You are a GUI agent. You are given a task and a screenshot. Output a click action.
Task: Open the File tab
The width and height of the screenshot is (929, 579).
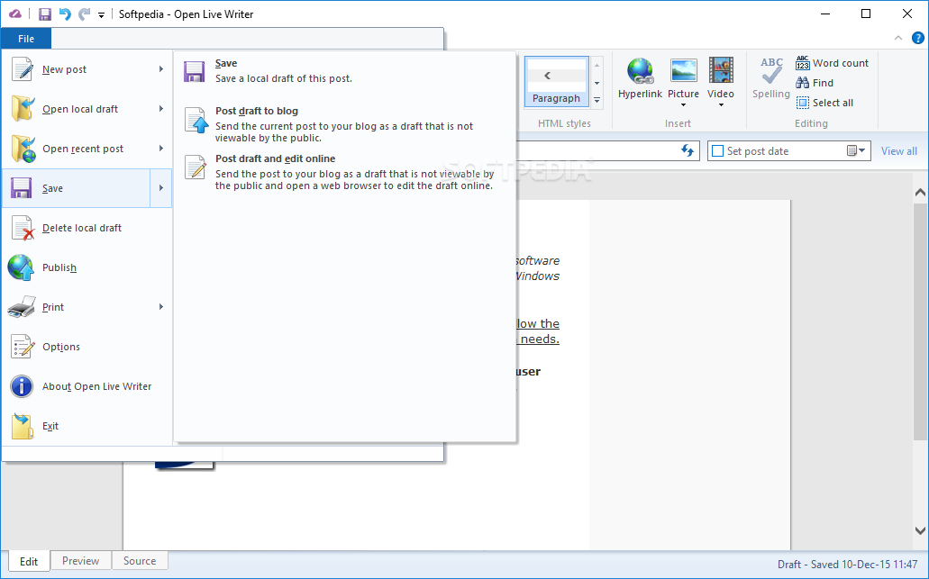pos(26,39)
